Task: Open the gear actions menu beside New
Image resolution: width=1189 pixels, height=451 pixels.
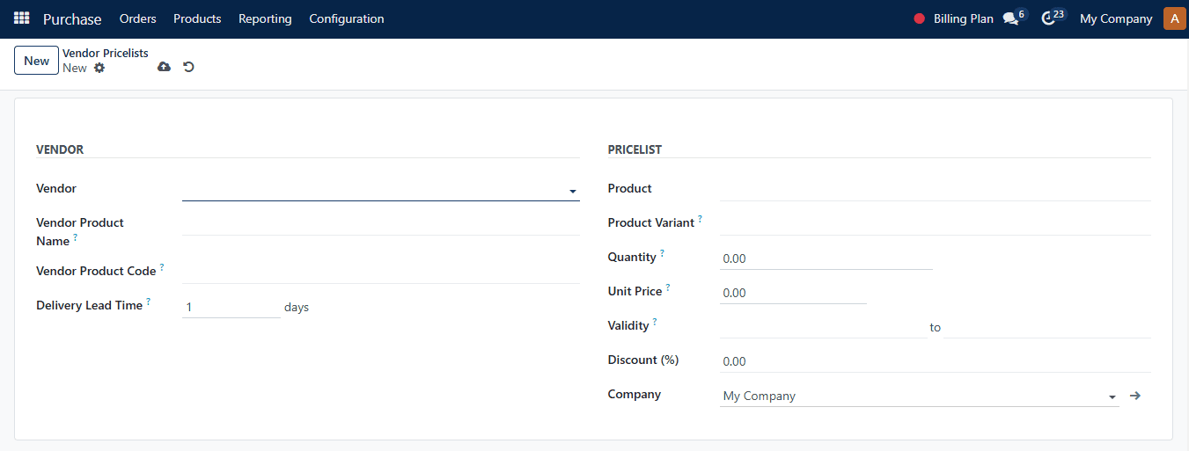Action: pos(99,68)
